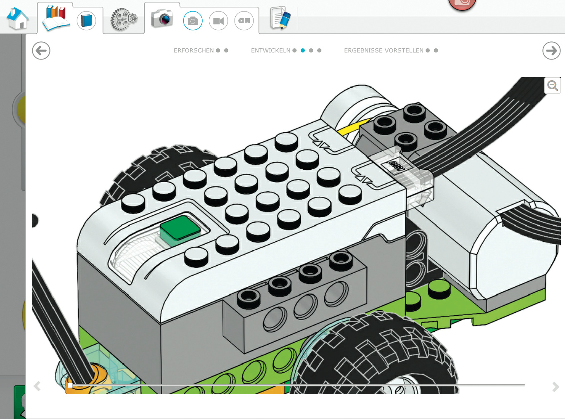This screenshot has width=565, height=419.
Task: Select the active blue ENTWICKELN page dot
Action: (x=303, y=50)
